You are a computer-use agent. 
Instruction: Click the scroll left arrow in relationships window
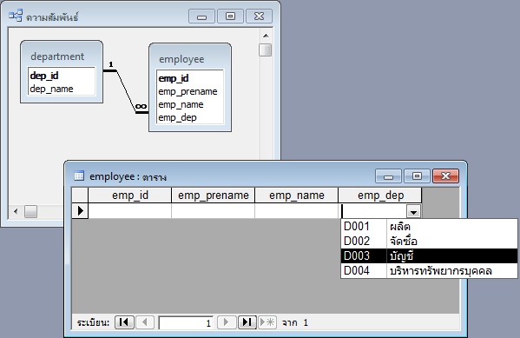pos(16,211)
